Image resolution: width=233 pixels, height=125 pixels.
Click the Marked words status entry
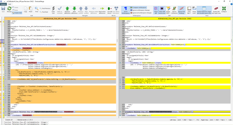25,120
